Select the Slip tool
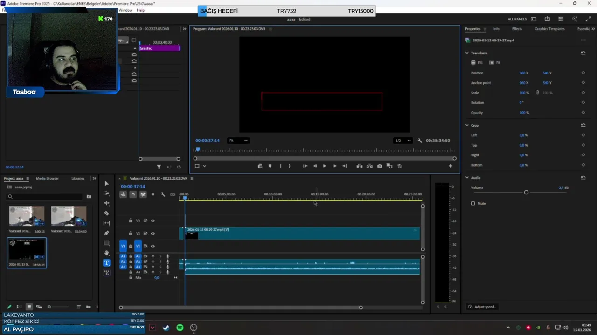This screenshot has height=335, width=597. (x=106, y=223)
